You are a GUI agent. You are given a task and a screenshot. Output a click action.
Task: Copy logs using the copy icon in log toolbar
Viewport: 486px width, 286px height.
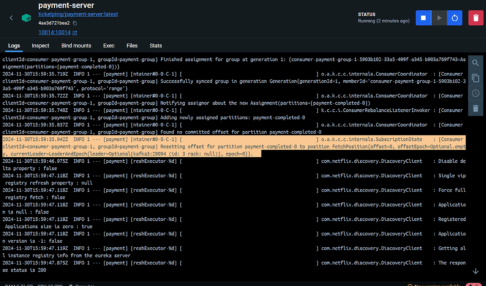coord(475,78)
